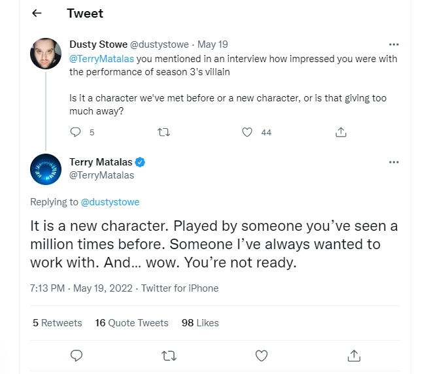Click the @dustystowe link in Replying to

(x=110, y=202)
